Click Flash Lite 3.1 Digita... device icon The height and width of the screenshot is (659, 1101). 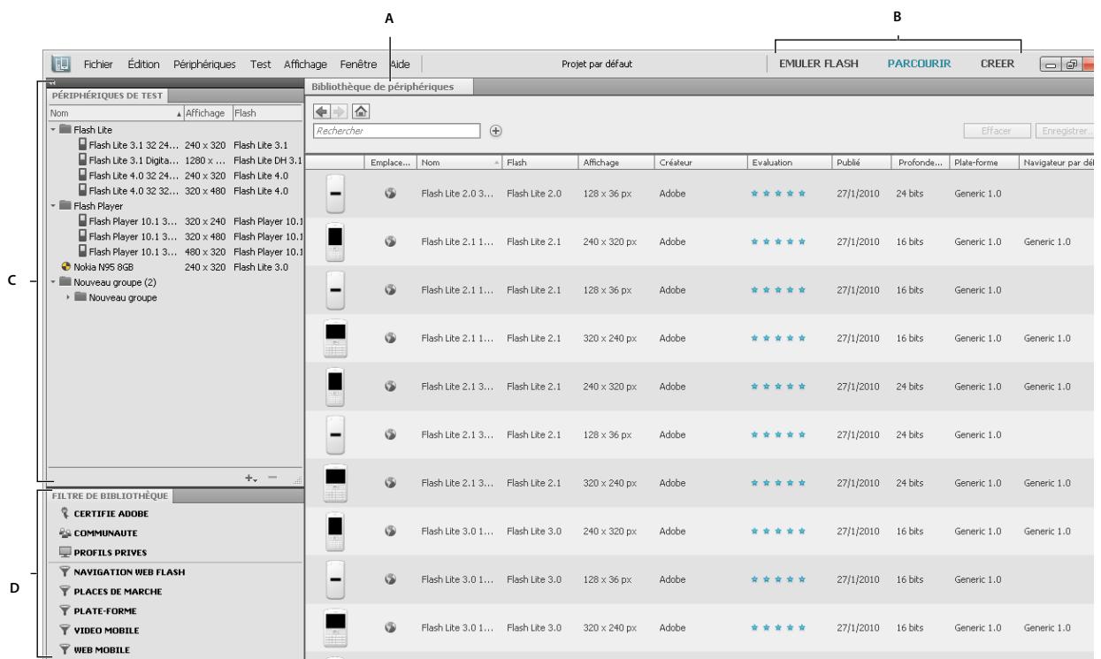tap(83, 159)
